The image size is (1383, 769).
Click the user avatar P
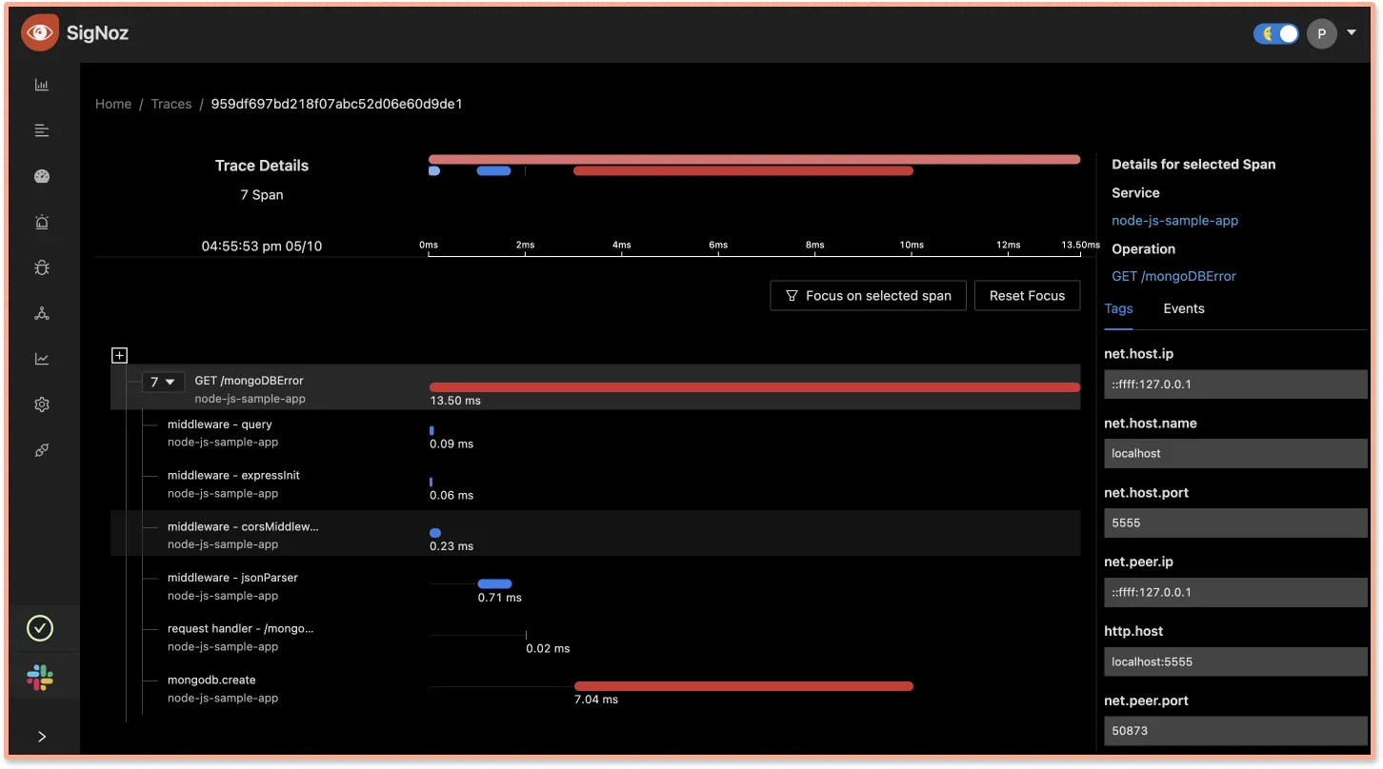[1321, 34]
